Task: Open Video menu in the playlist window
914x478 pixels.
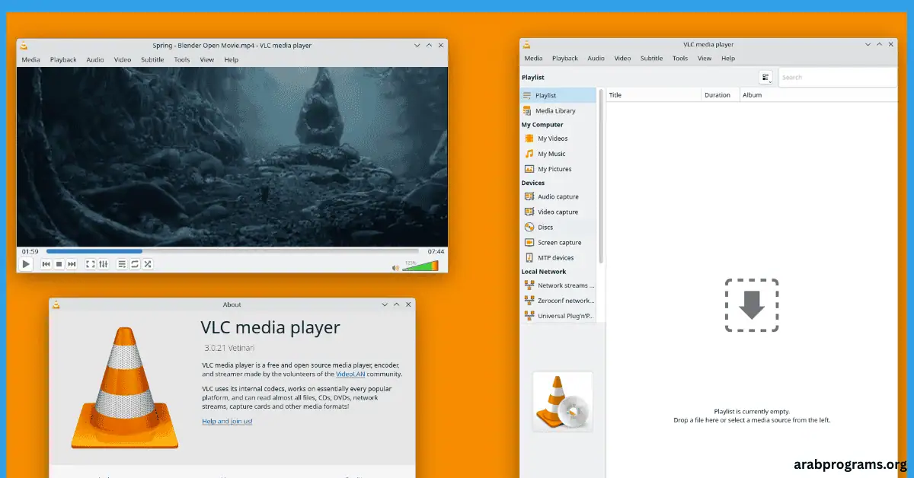Action: tap(623, 58)
